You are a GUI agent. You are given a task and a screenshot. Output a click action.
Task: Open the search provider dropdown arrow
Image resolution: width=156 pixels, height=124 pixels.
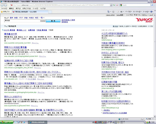(155, 5)
